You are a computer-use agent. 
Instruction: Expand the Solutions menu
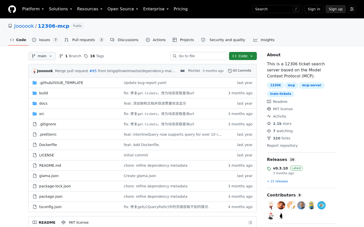(60, 9)
